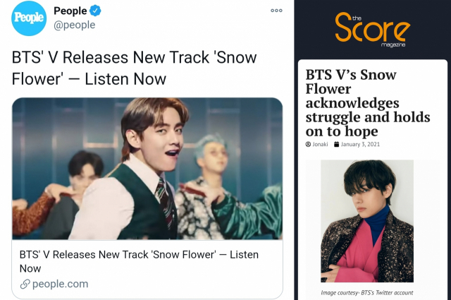This screenshot has height=300, width=451.
Task: Open author Jonaki's page
Action: [x=320, y=144]
